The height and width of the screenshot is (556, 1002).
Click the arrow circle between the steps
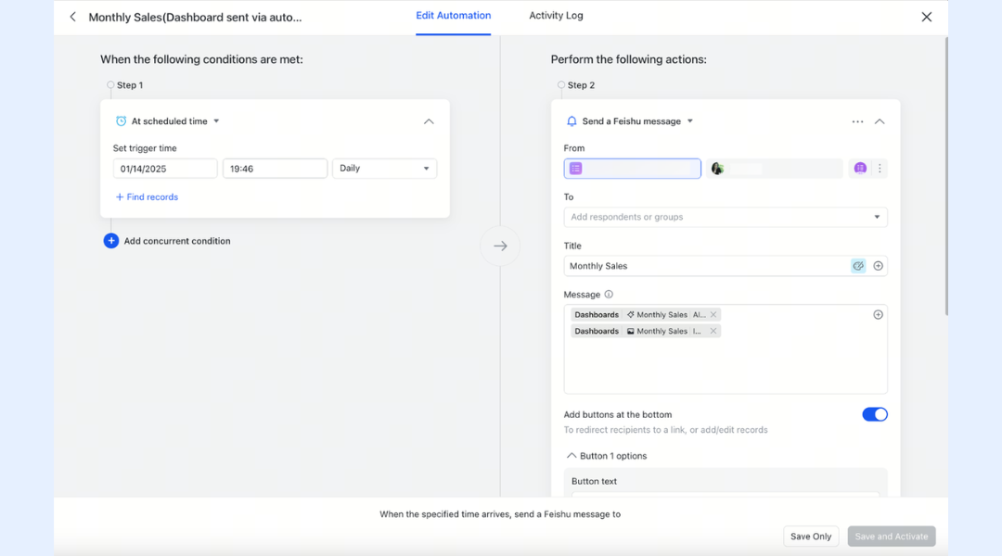point(500,246)
